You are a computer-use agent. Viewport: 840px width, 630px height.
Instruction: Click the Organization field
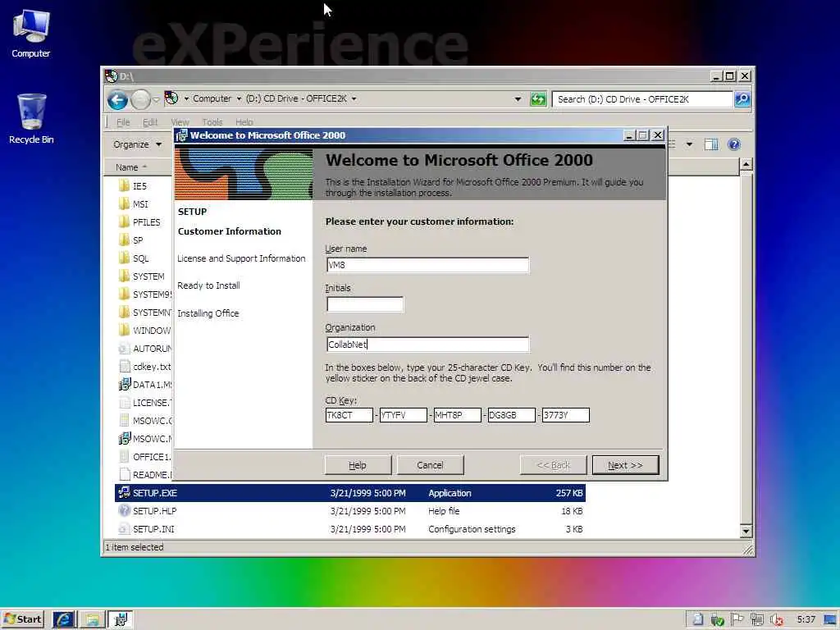(x=427, y=344)
